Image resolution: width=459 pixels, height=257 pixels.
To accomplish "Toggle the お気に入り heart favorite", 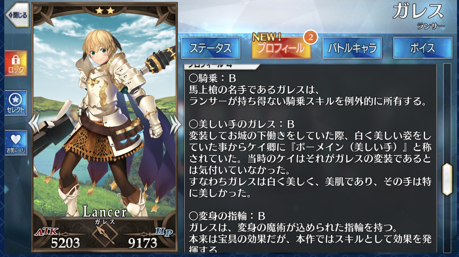I will click(16, 142).
